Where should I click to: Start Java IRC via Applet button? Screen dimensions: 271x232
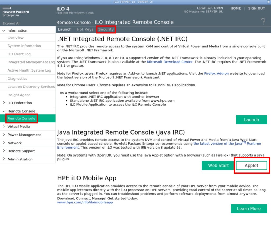(251, 166)
